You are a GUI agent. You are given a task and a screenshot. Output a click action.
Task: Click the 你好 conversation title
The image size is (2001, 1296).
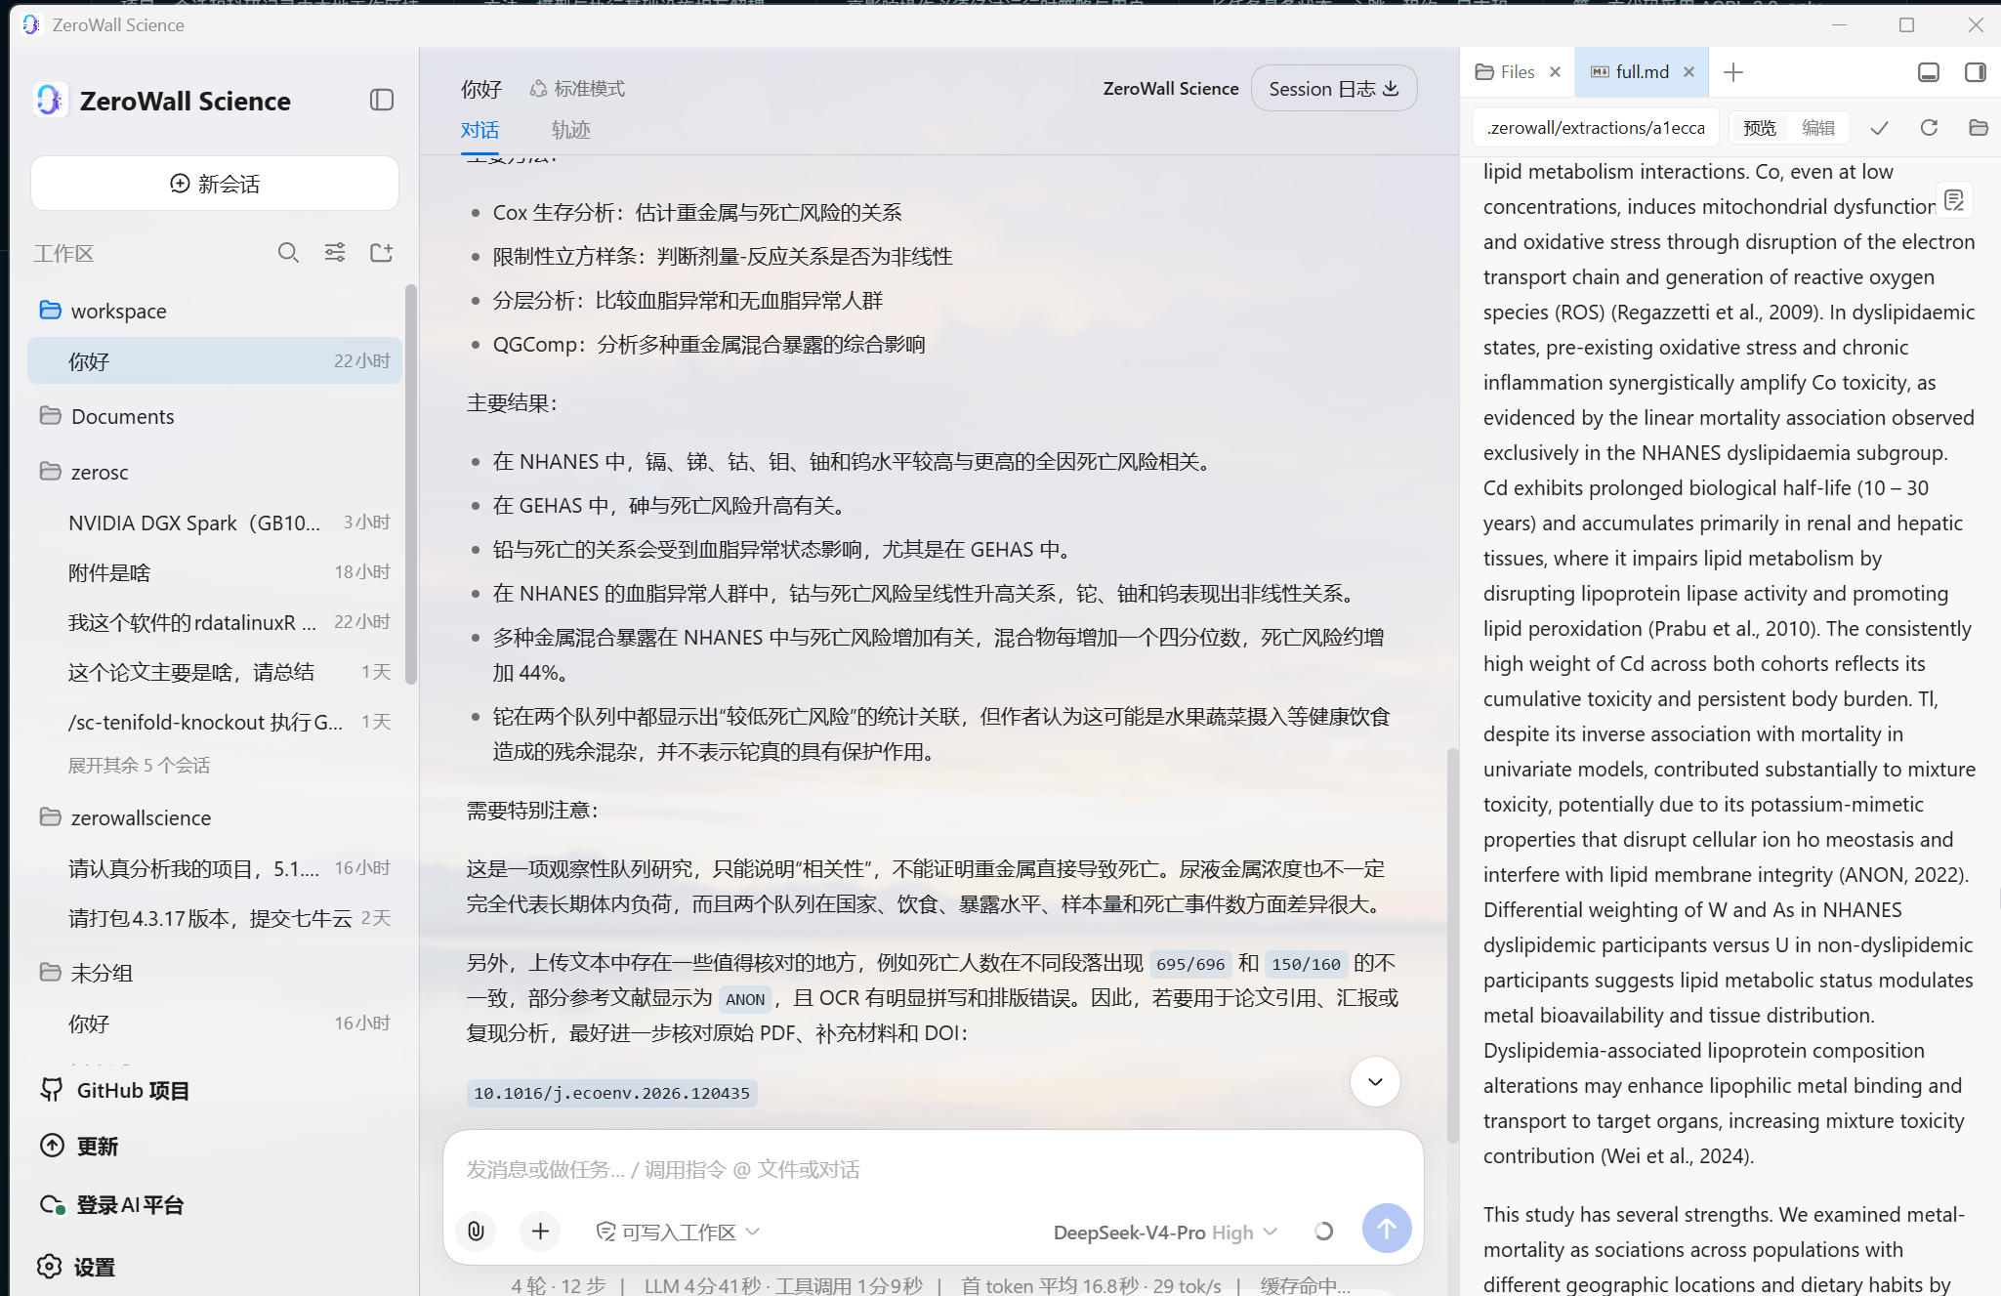click(x=480, y=89)
